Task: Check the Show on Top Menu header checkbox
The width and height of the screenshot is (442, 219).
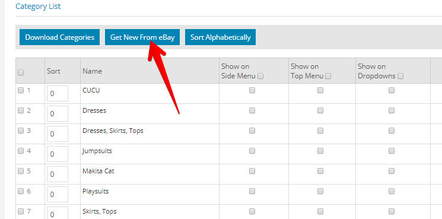Action: pos(328,76)
